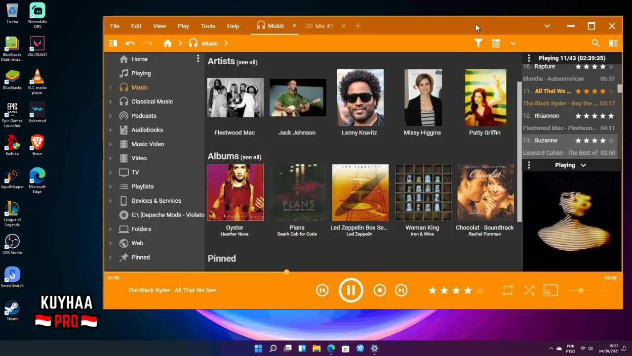The width and height of the screenshot is (632, 356).
Task: Set Suzanne track rating to five stars
Action: [611, 140]
